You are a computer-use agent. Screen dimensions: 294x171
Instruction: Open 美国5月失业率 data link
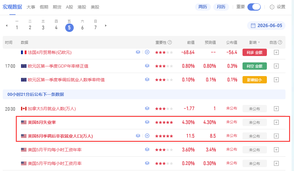coord(42,123)
